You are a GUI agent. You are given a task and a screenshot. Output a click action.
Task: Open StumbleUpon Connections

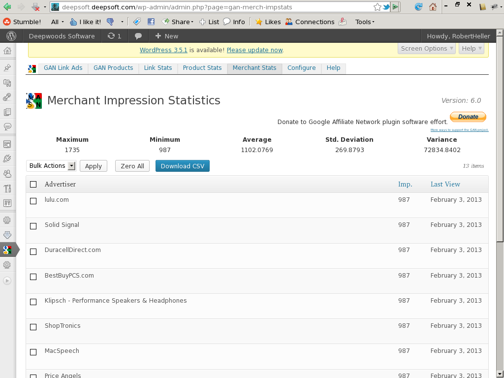pos(310,22)
